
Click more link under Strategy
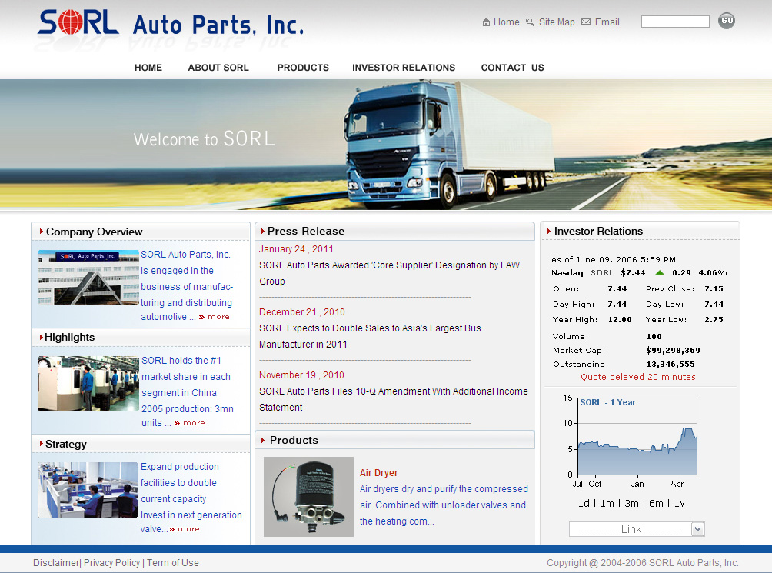tap(184, 529)
